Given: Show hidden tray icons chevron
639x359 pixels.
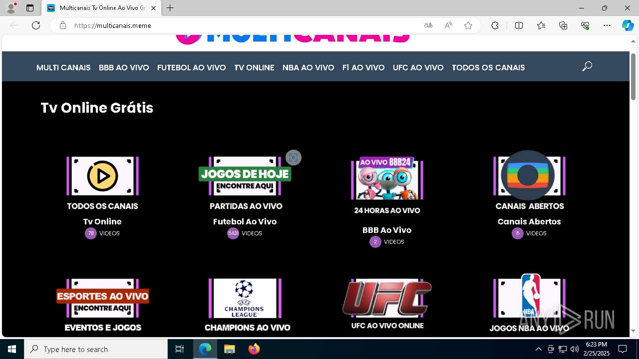Looking at the screenshot, I should click(538, 349).
